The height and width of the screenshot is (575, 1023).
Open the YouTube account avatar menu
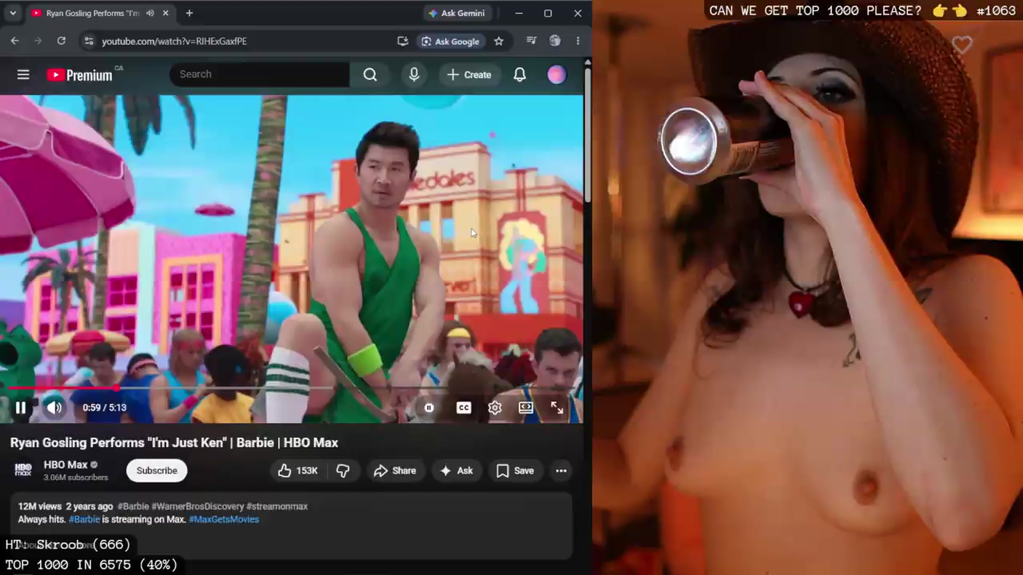click(557, 75)
